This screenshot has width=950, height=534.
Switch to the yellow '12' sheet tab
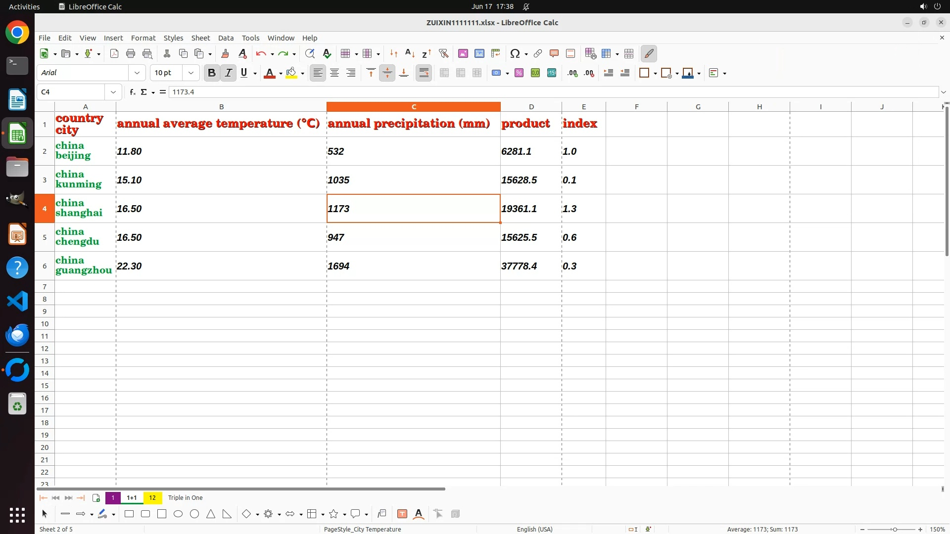[152, 497]
